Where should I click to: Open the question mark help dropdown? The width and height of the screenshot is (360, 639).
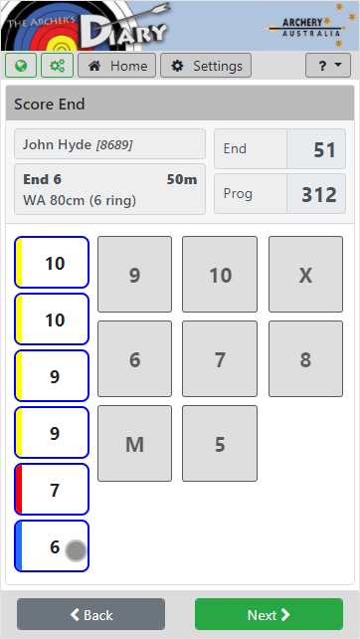(328, 66)
